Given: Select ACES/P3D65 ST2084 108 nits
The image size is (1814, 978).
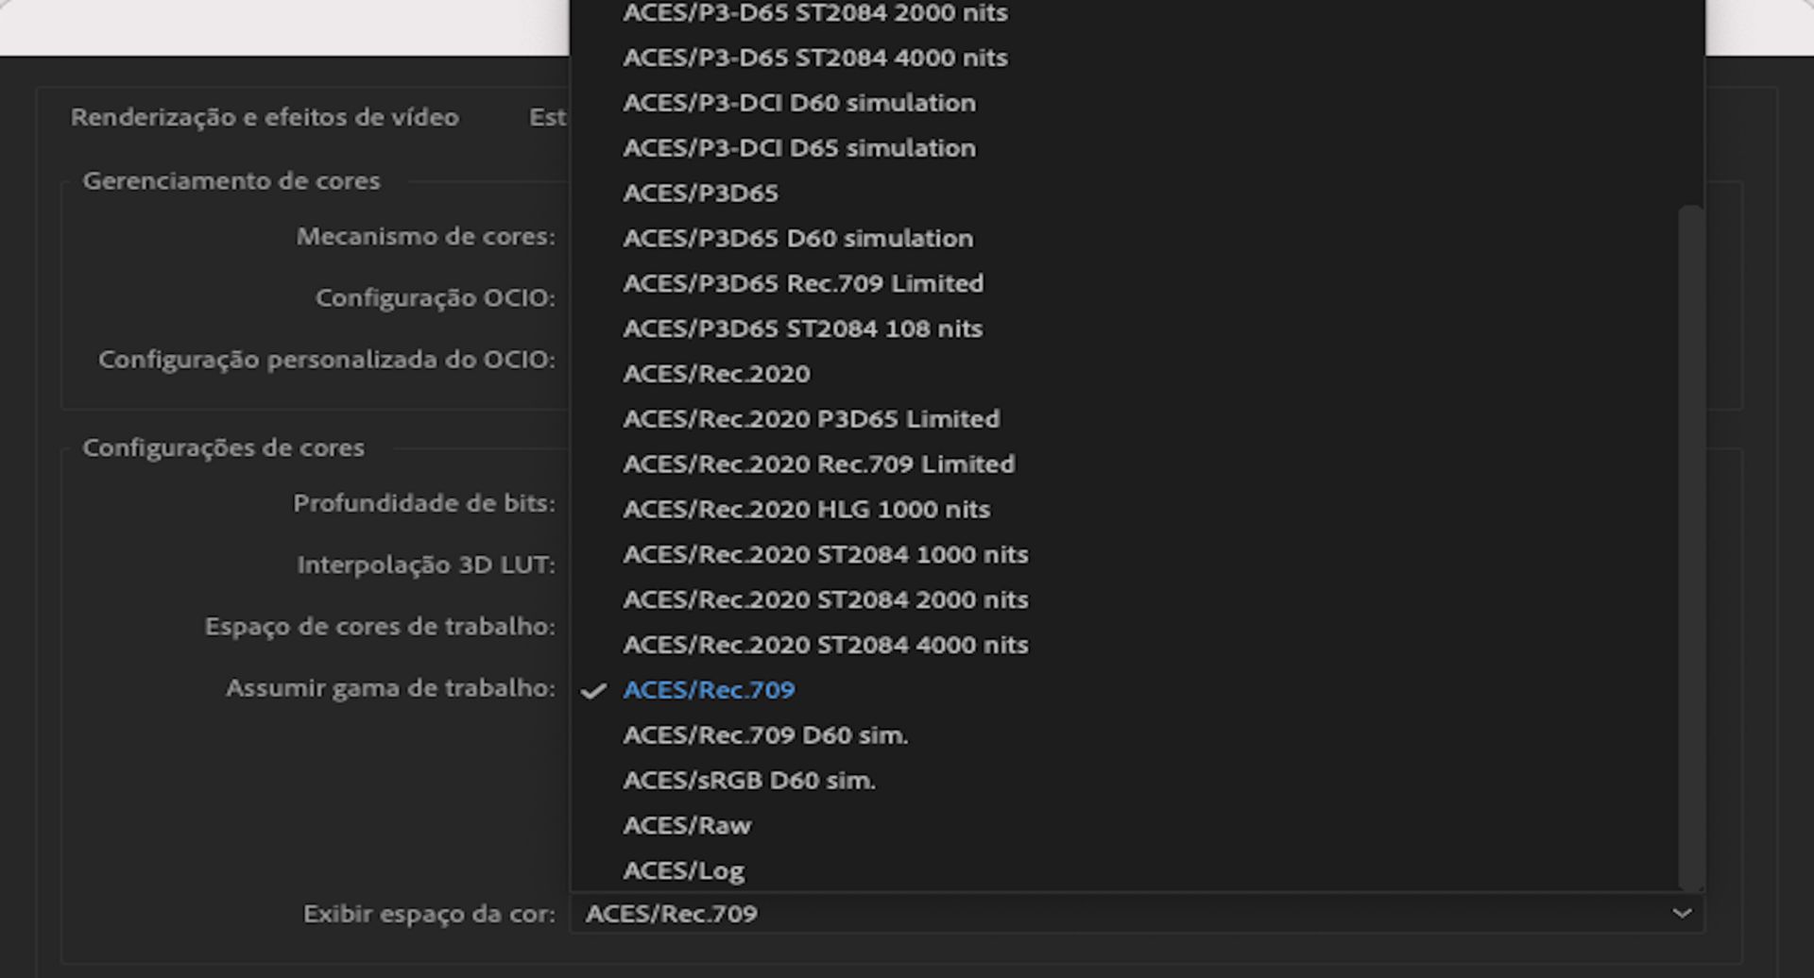Looking at the screenshot, I should 803,329.
